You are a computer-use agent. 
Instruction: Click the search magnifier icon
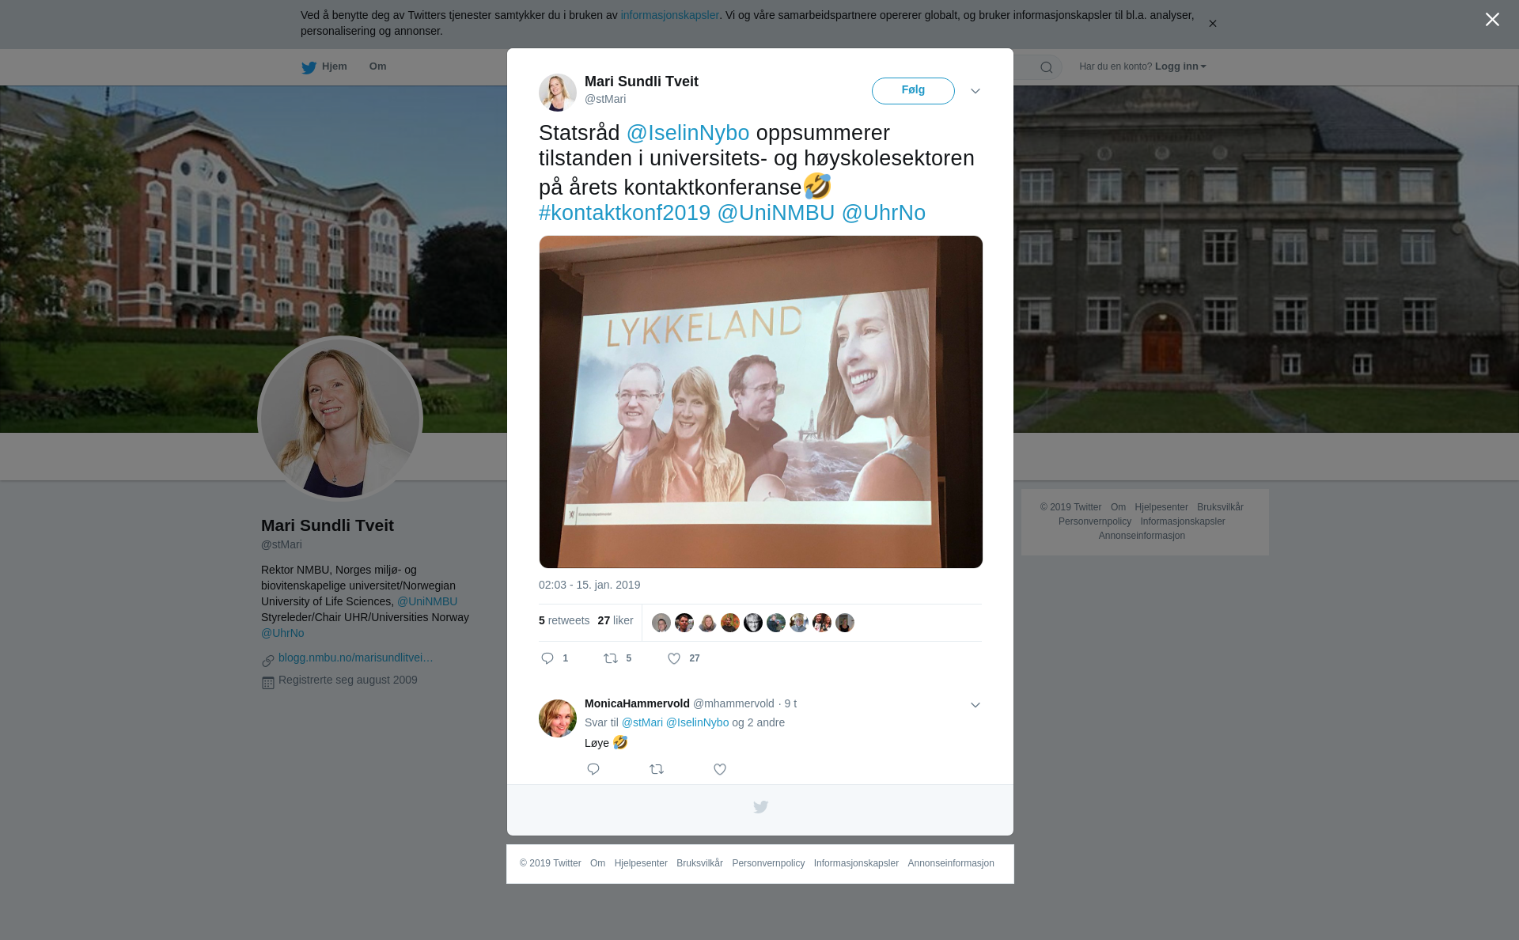click(x=1047, y=67)
